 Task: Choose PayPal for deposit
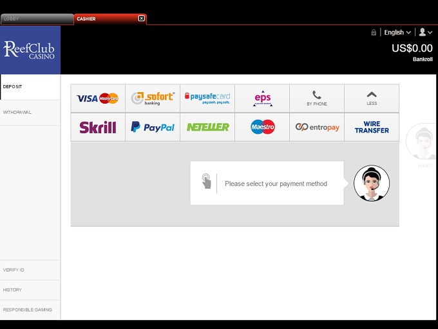tap(153, 127)
